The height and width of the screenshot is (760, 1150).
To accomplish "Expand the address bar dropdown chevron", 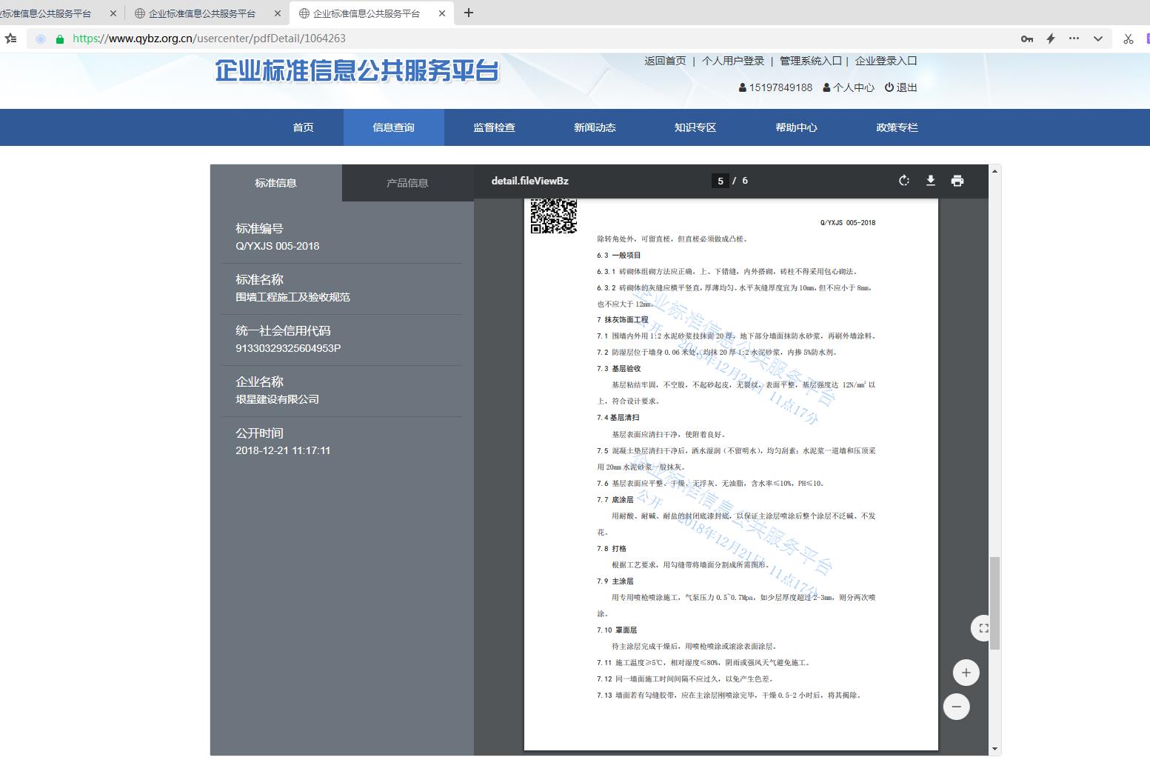I will (1098, 39).
